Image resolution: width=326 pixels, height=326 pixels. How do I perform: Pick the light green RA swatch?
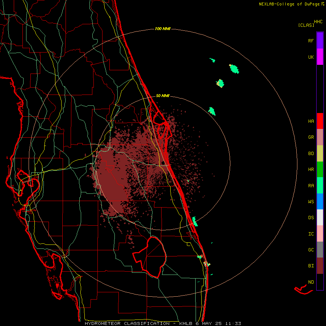320,185
